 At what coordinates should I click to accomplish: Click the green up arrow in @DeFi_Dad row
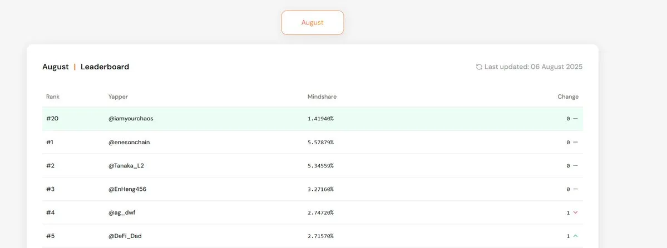pos(576,236)
